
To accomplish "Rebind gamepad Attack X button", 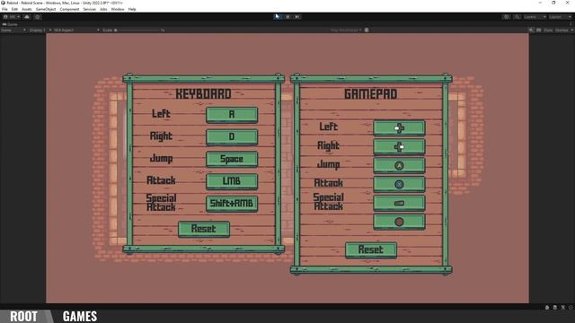I will [x=399, y=184].
